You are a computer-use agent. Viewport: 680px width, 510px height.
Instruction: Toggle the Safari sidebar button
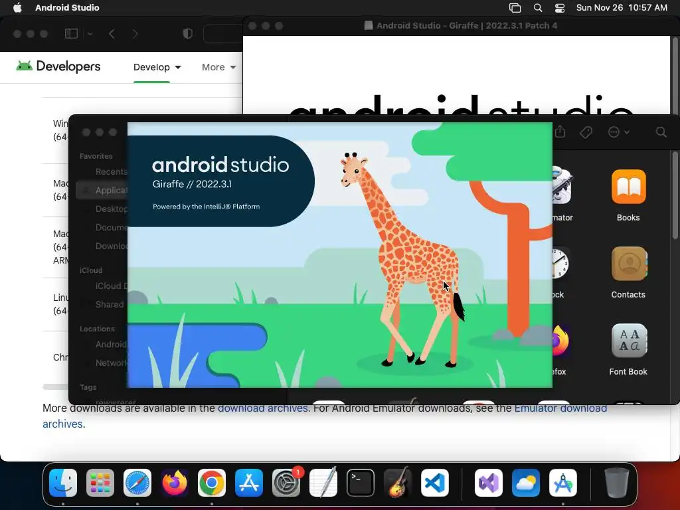(71, 34)
